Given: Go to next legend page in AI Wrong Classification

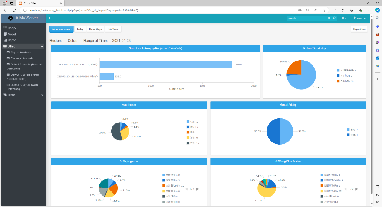Looking at the screenshot, I should pyautogui.click(x=357, y=189).
